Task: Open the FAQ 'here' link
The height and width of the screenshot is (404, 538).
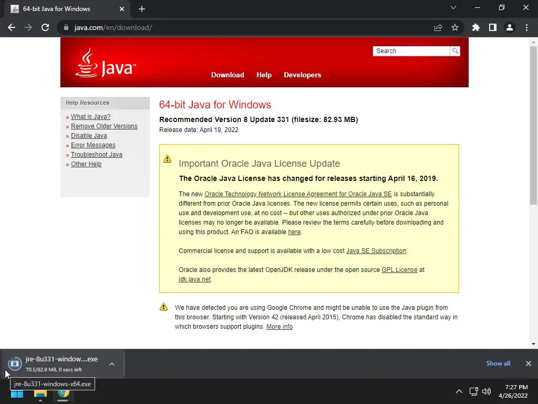Action: pos(294,232)
